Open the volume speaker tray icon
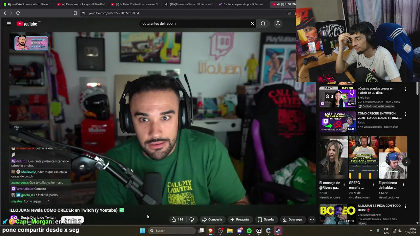Screen dimensions: 420x236 point(400,231)
